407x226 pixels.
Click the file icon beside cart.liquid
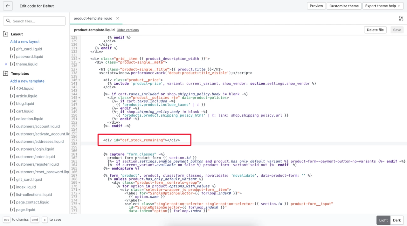coord(12,111)
